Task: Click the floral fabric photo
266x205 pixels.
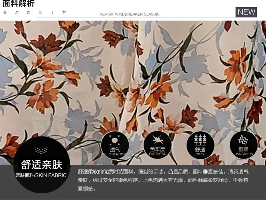Action: click(x=133, y=93)
